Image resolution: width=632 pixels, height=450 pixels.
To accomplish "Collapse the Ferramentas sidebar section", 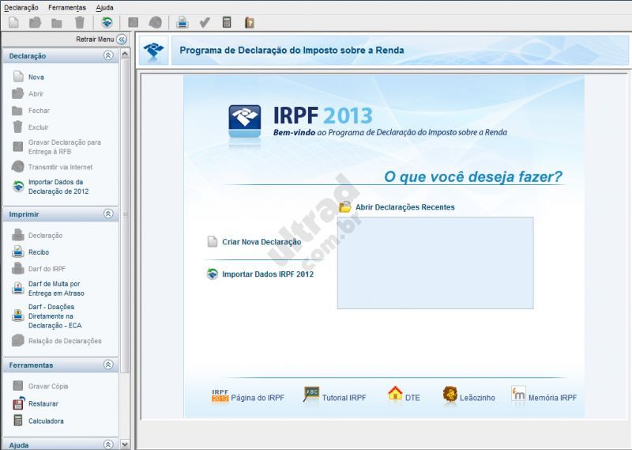I will pyautogui.click(x=108, y=365).
